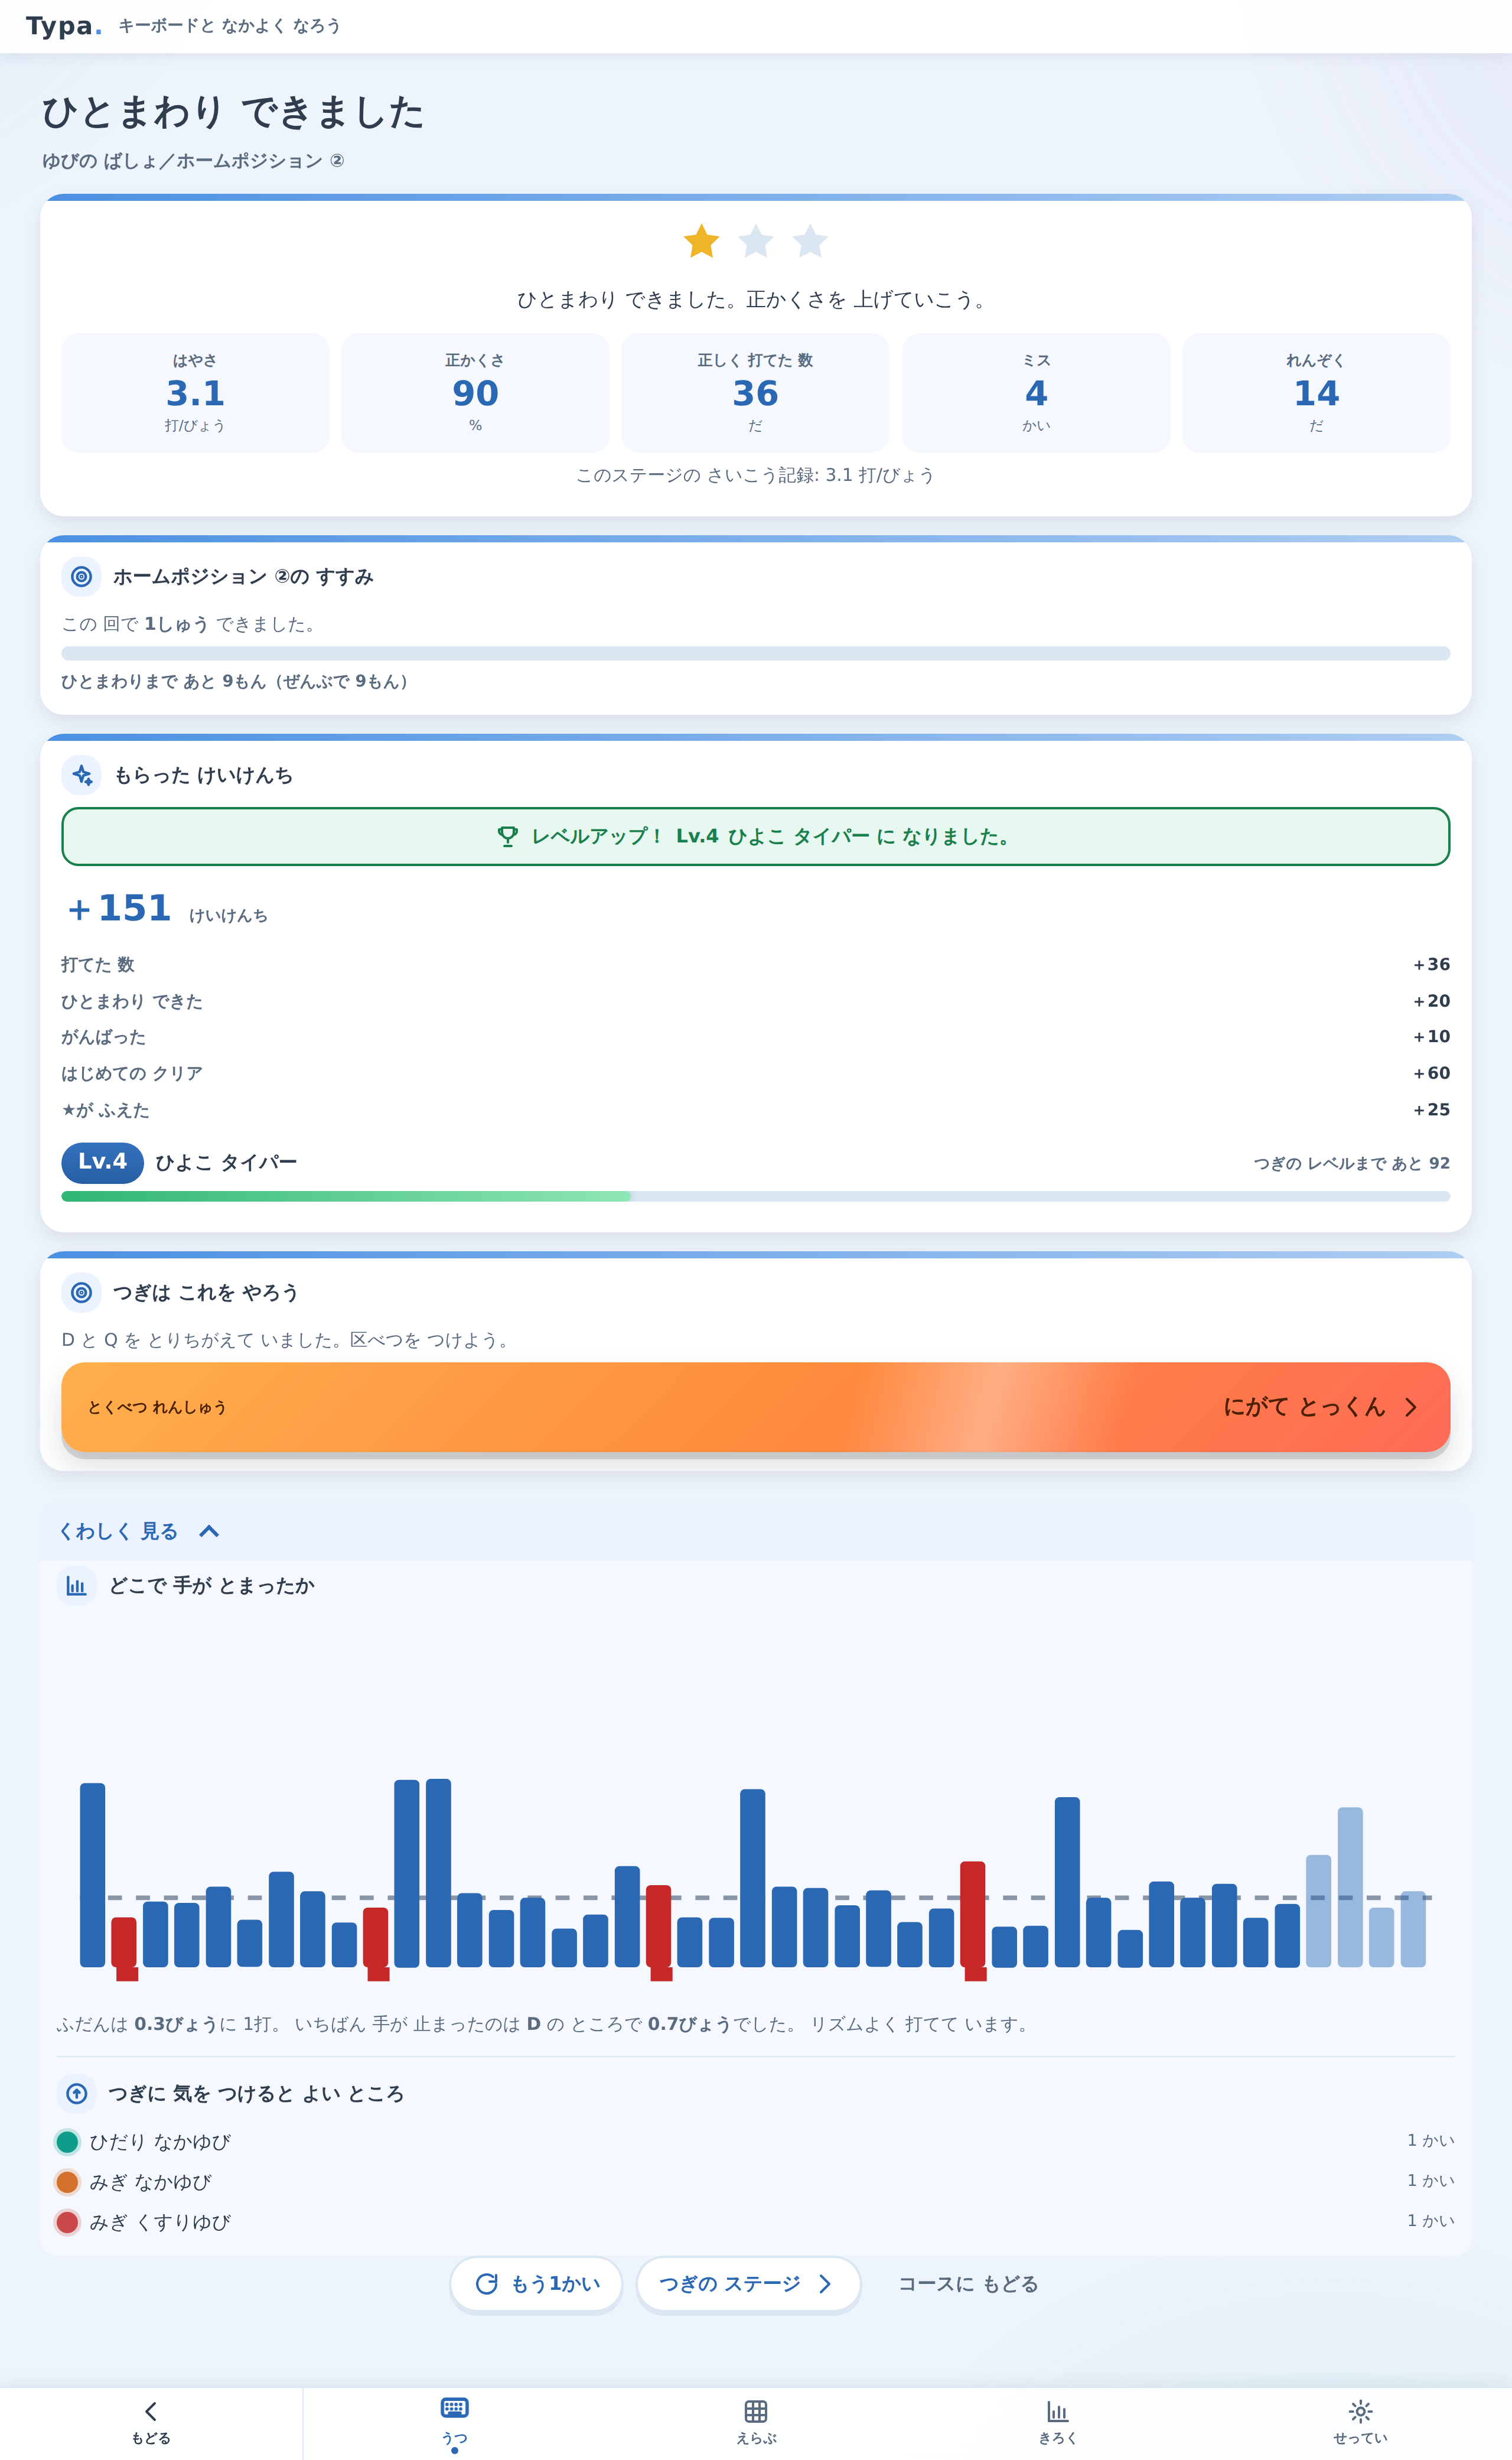Open the うつ keyboard tab

[x=454, y=2408]
